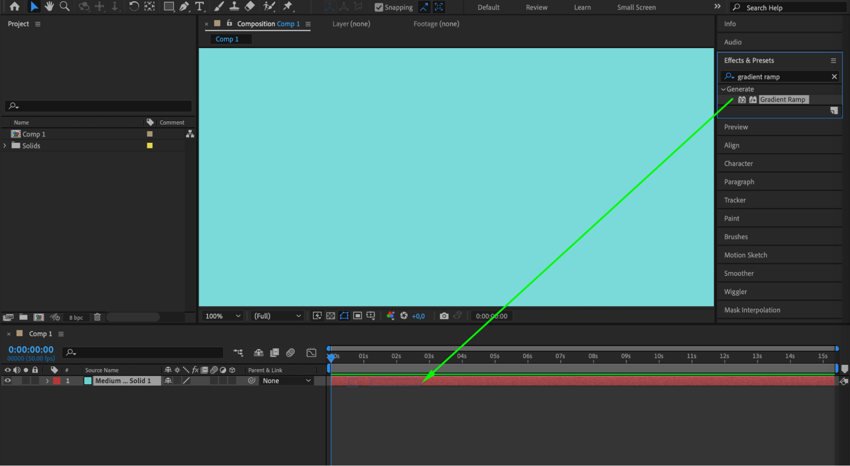Select the Puppet Pin tool
Image resolution: width=850 pixels, height=466 pixels.
288,6
